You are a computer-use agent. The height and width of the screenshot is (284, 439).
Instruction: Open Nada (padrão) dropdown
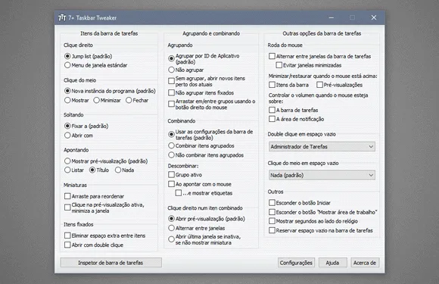pyautogui.click(x=322, y=176)
